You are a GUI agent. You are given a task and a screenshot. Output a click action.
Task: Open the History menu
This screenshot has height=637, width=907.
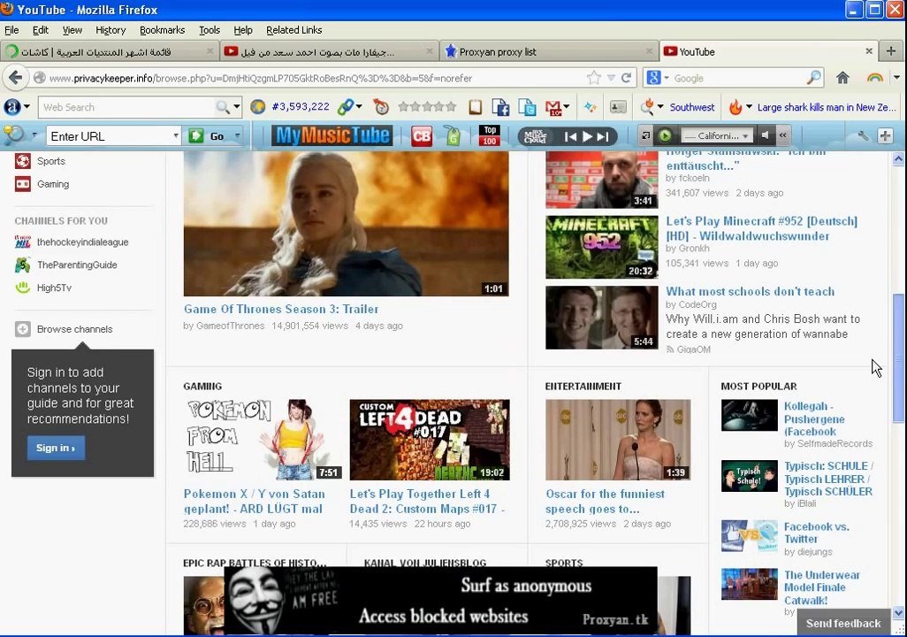pos(111,30)
